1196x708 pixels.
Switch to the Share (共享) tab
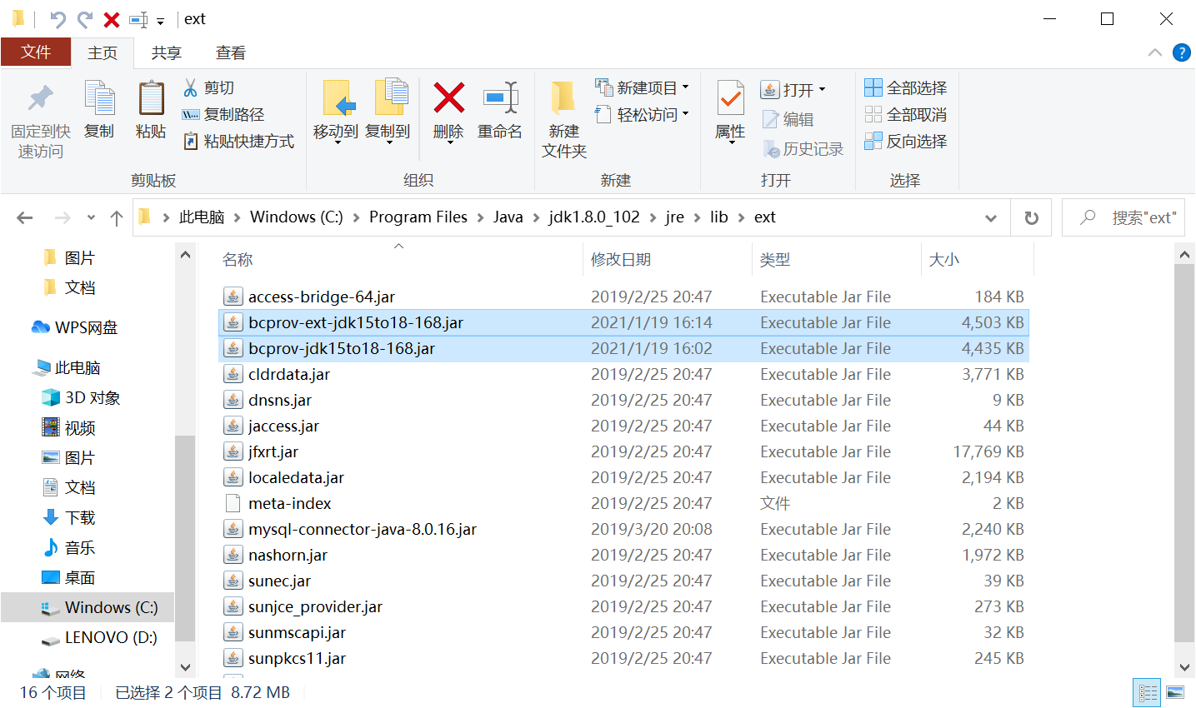166,52
